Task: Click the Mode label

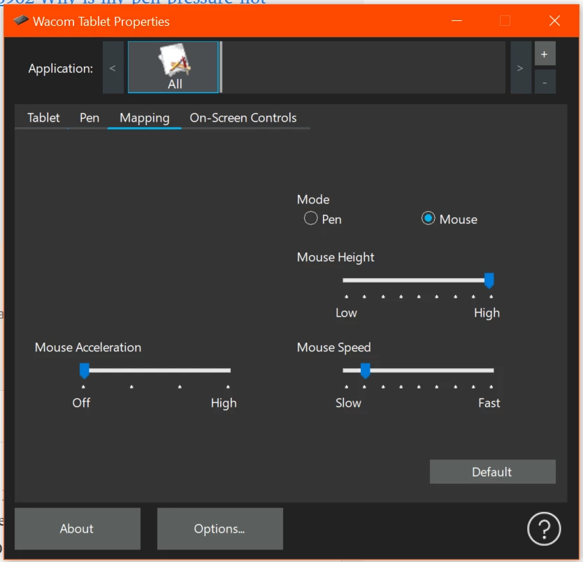Action: (x=313, y=200)
